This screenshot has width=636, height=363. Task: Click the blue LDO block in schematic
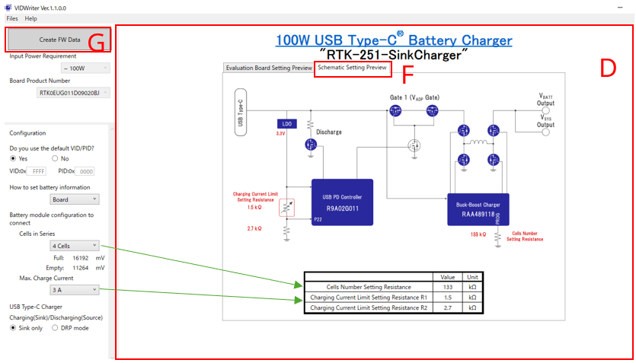(x=286, y=123)
